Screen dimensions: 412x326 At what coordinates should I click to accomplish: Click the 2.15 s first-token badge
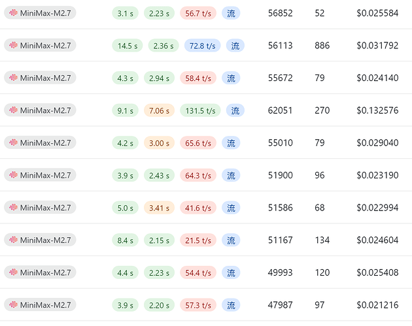[159, 240]
